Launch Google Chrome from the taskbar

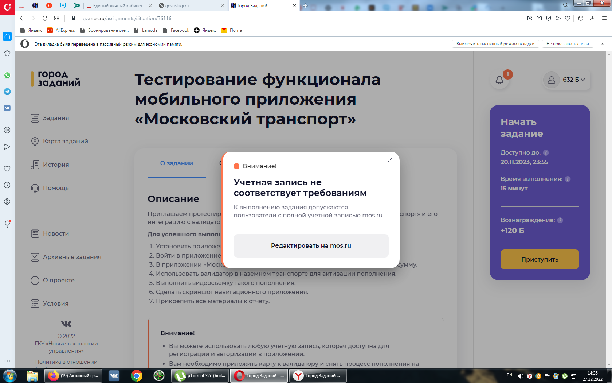pos(137,376)
